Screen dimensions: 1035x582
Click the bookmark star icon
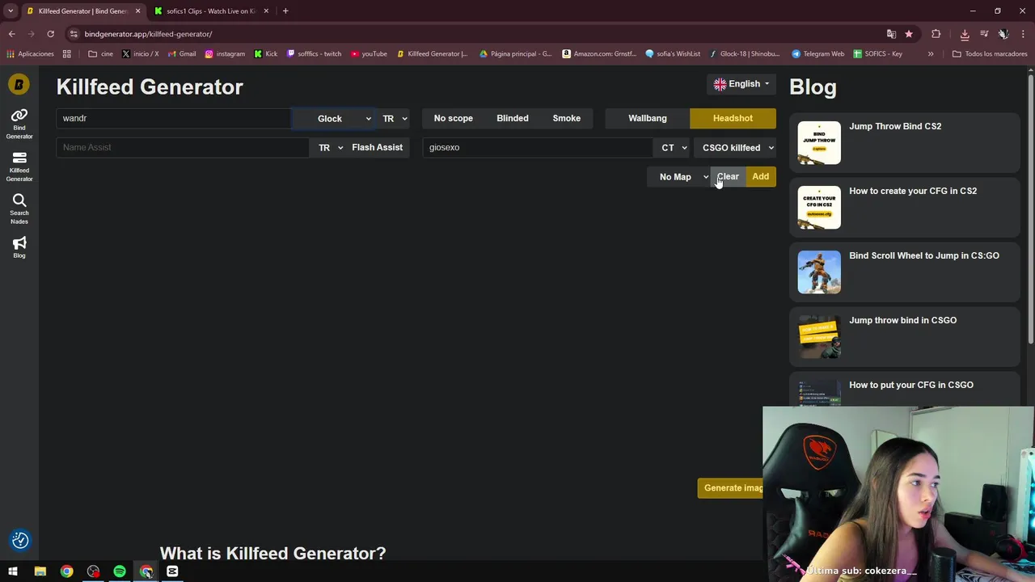click(x=909, y=34)
